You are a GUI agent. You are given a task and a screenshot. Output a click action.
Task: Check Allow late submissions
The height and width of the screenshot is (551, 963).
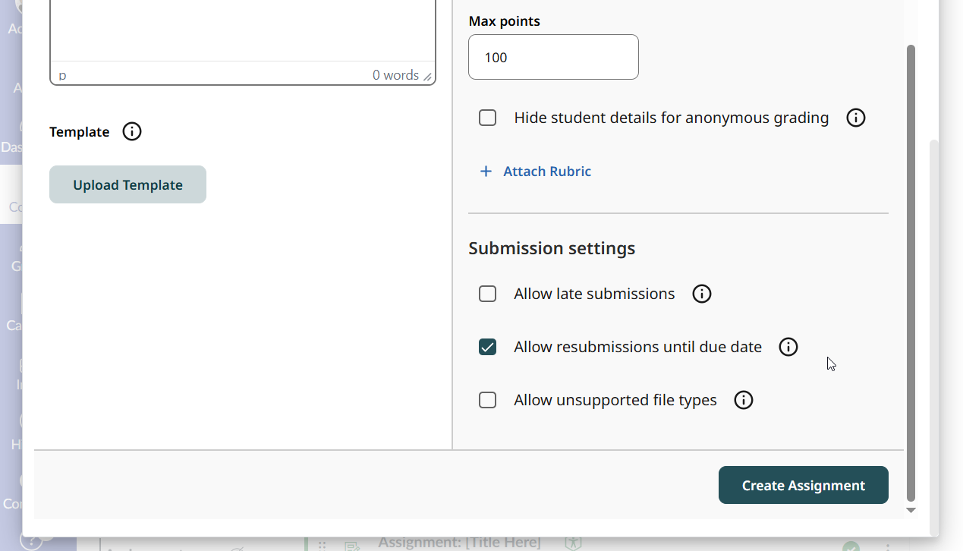tap(487, 294)
